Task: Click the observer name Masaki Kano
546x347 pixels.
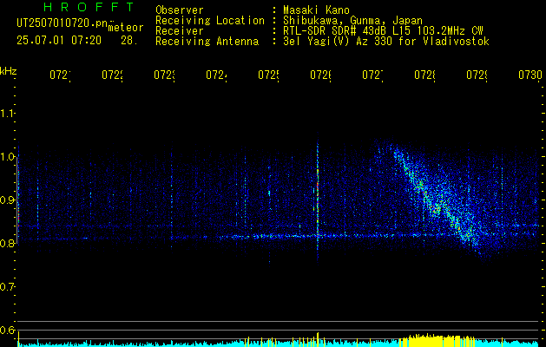Action: point(316,10)
